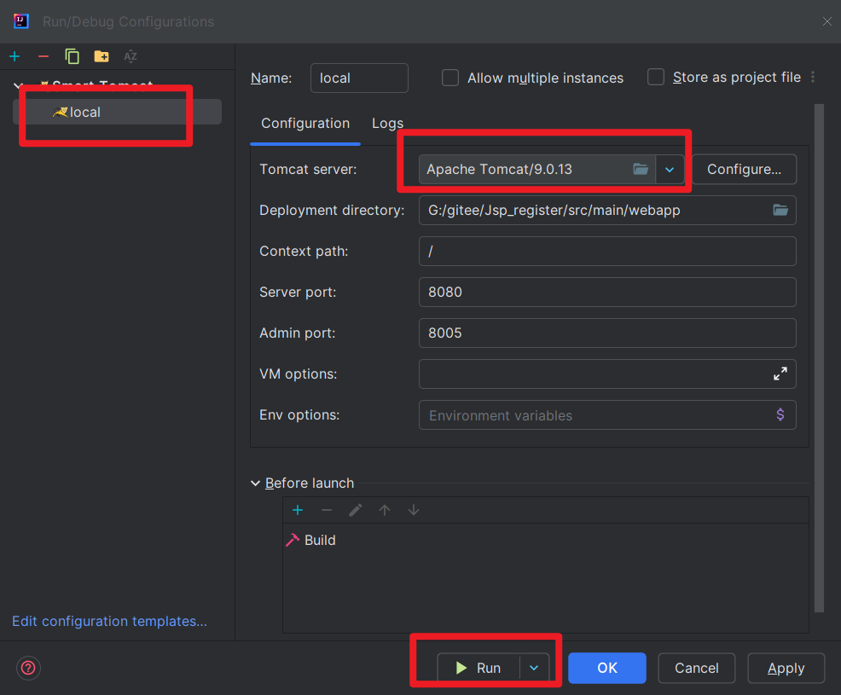
Task: Switch to the Logs tab
Action: pyautogui.click(x=387, y=124)
